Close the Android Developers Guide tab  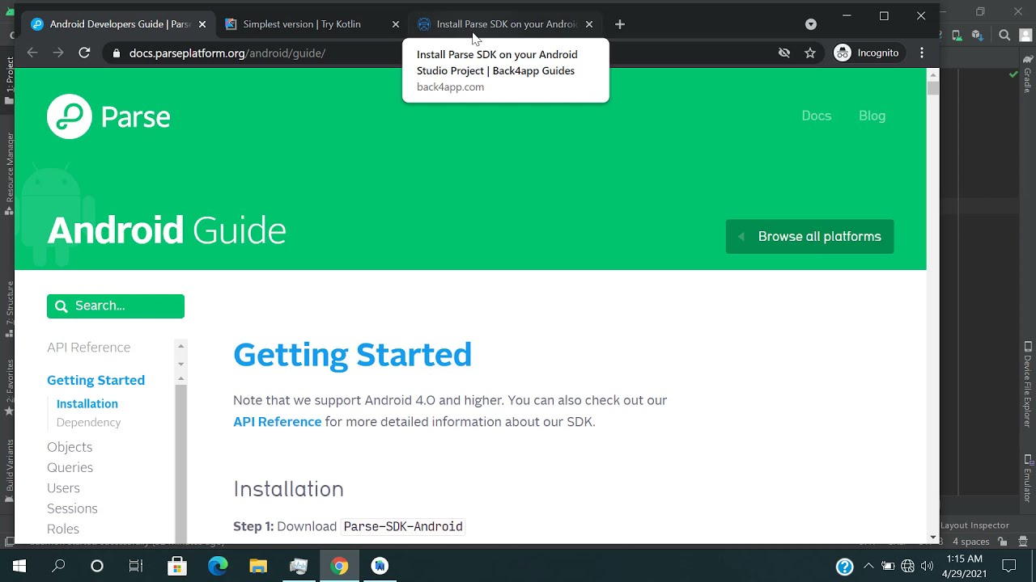click(202, 24)
